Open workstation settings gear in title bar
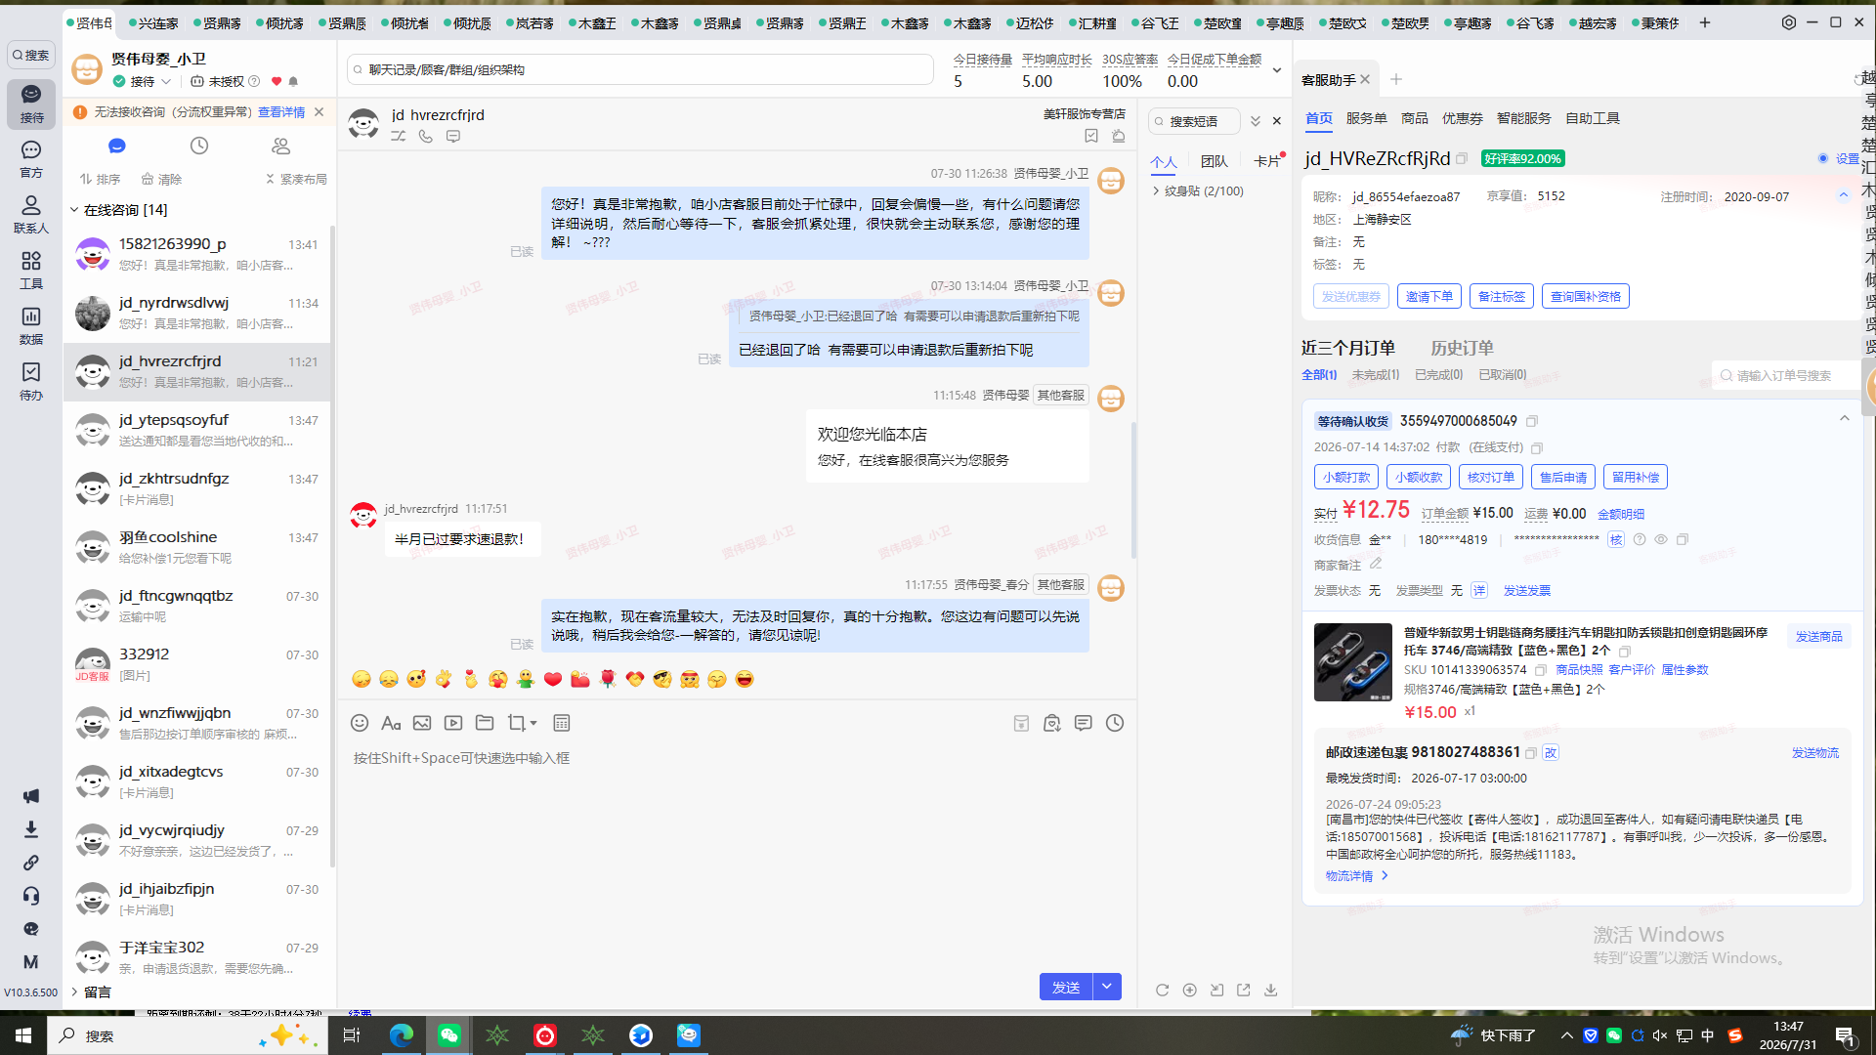1876x1055 pixels. 1789,21
